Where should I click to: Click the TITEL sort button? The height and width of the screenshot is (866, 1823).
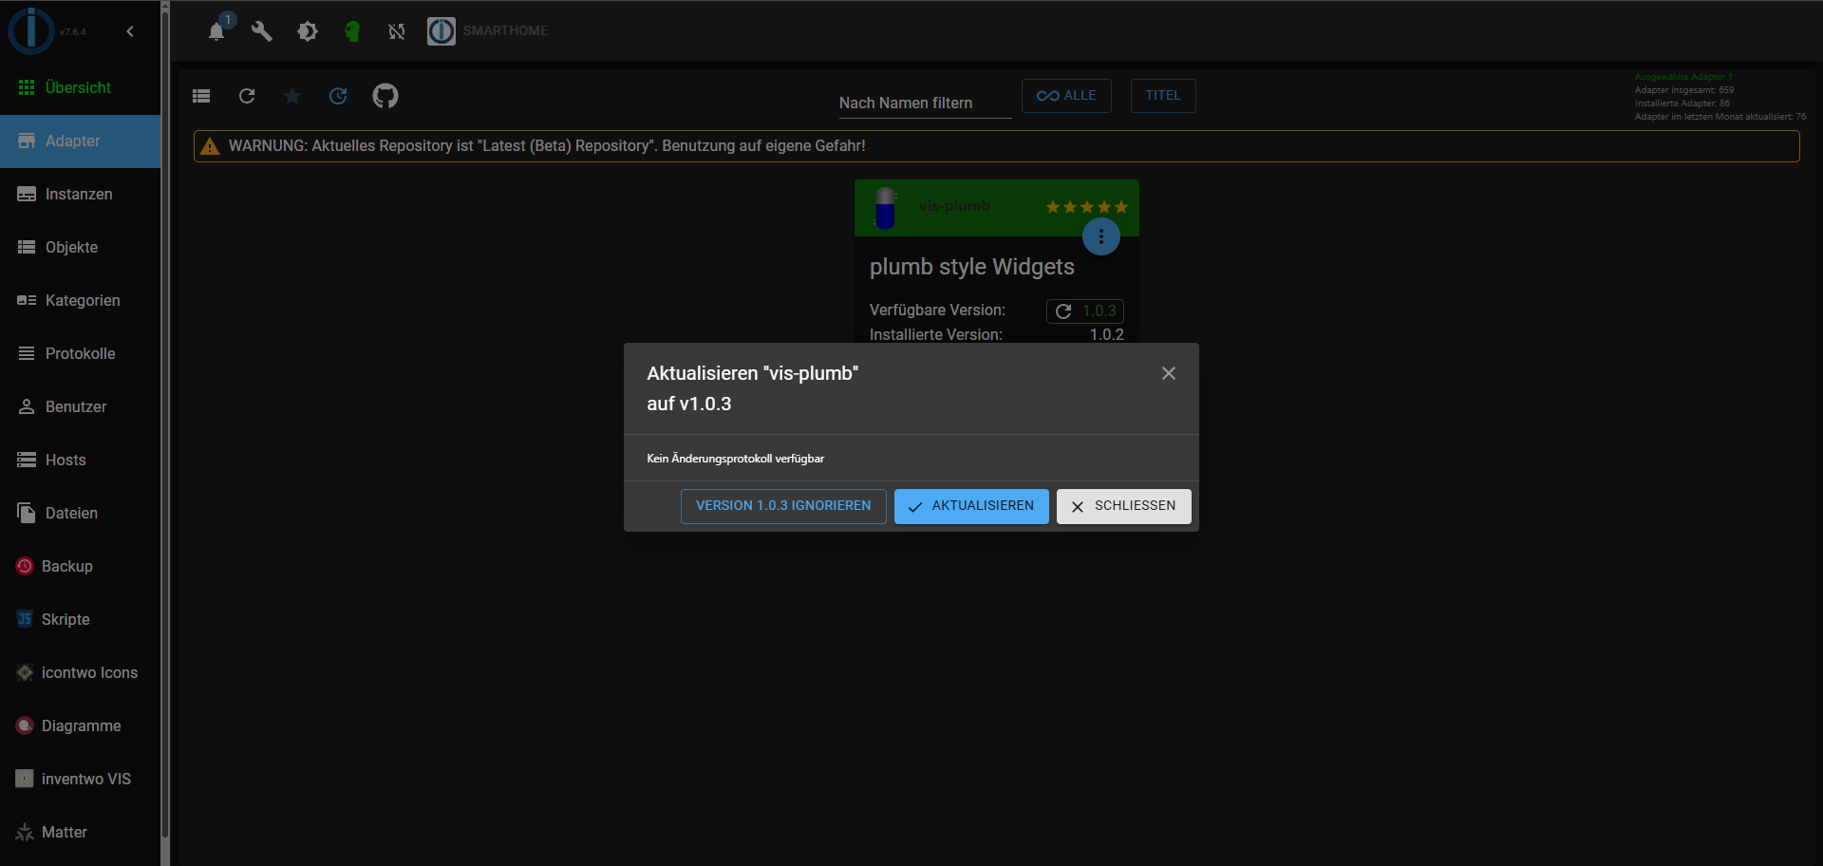point(1163,96)
